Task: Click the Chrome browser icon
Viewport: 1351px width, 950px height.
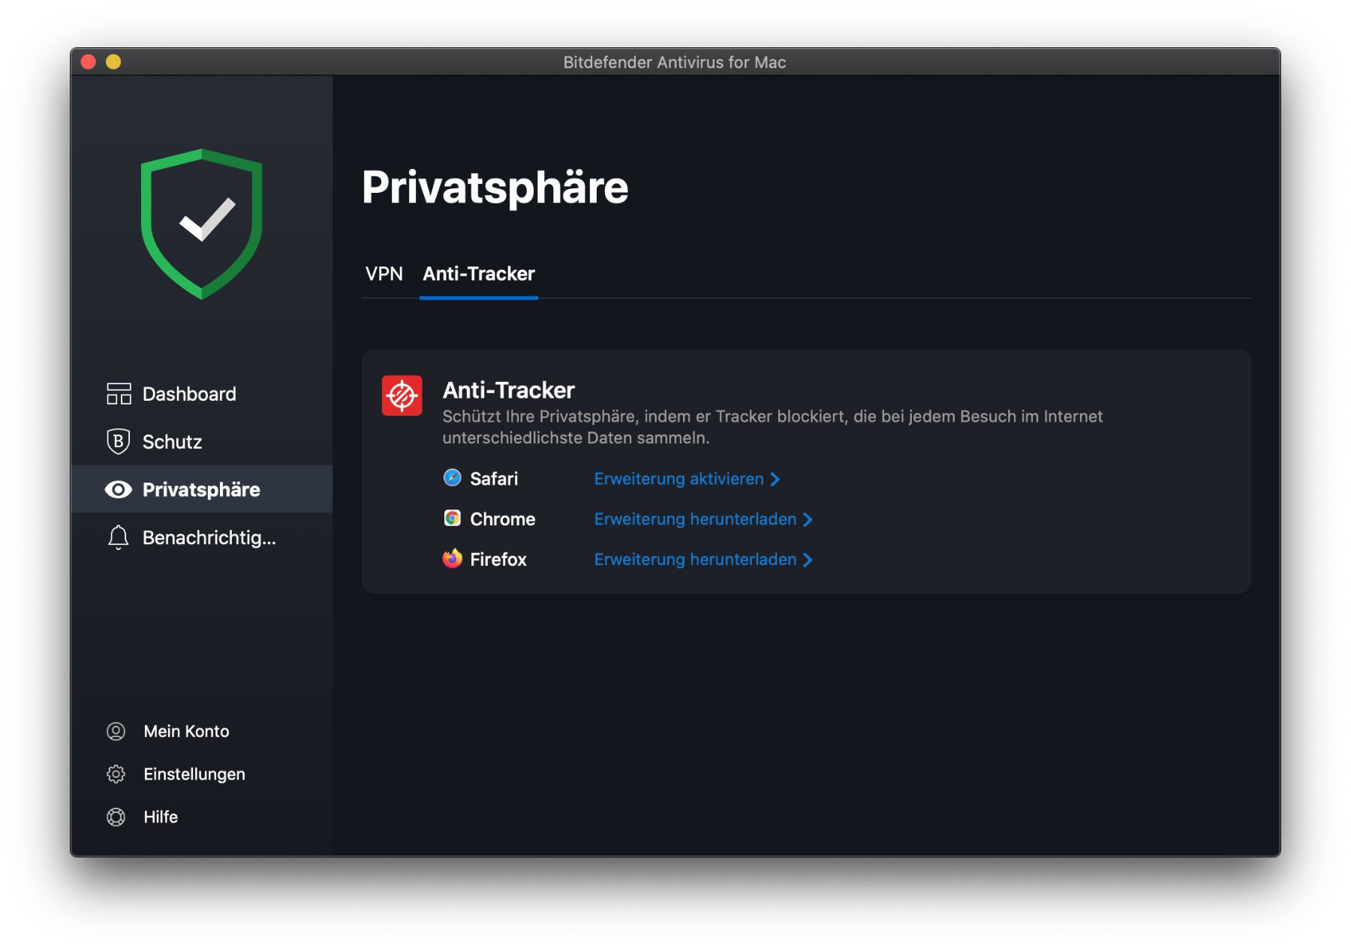Action: tap(452, 519)
